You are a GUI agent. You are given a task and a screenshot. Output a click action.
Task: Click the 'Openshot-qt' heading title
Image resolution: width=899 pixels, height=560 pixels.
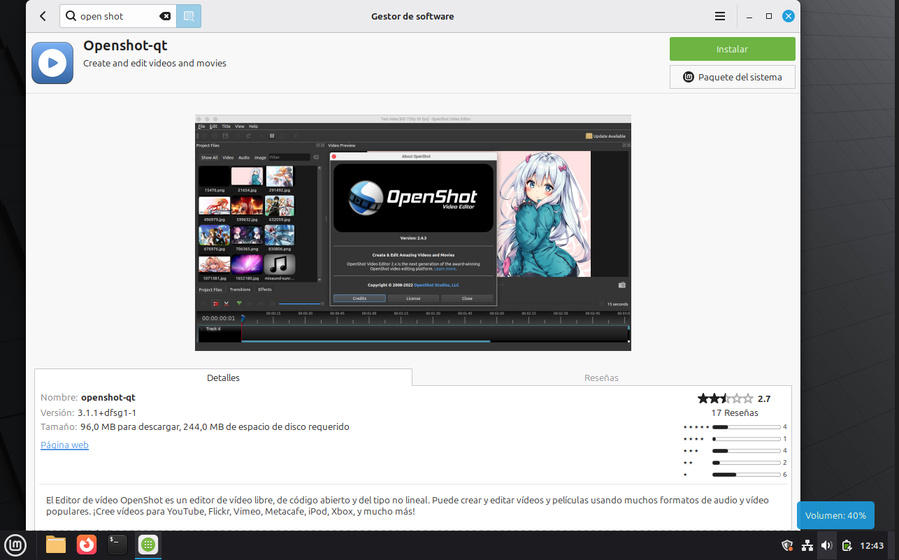click(x=125, y=45)
